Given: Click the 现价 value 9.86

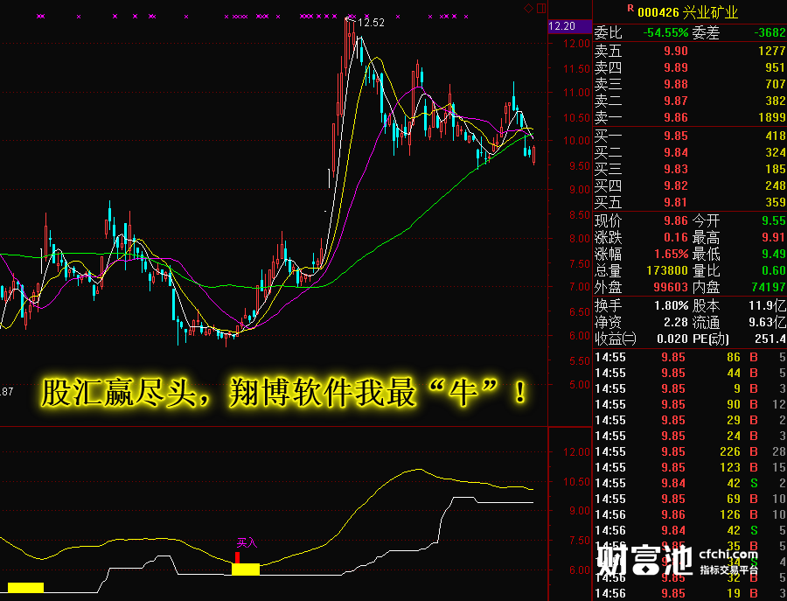Looking at the screenshot, I should pyautogui.click(x=676, y=220).
